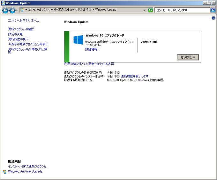
Task: Click the Back navigation arrow
Action: [x=5, y=10]
